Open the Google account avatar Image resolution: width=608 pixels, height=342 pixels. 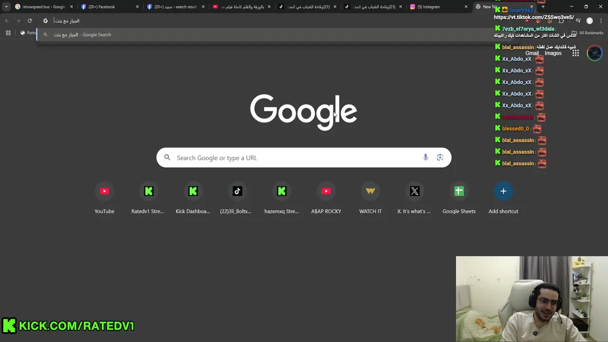(595, 53)
